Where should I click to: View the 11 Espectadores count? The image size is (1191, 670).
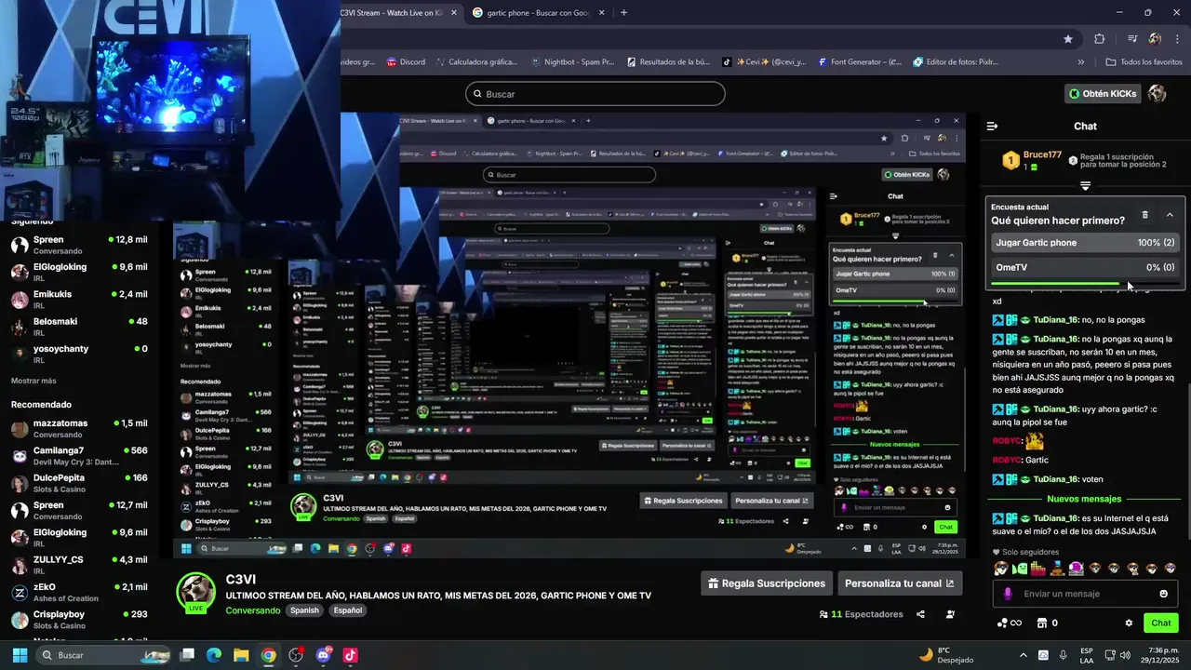click(861, 614)
